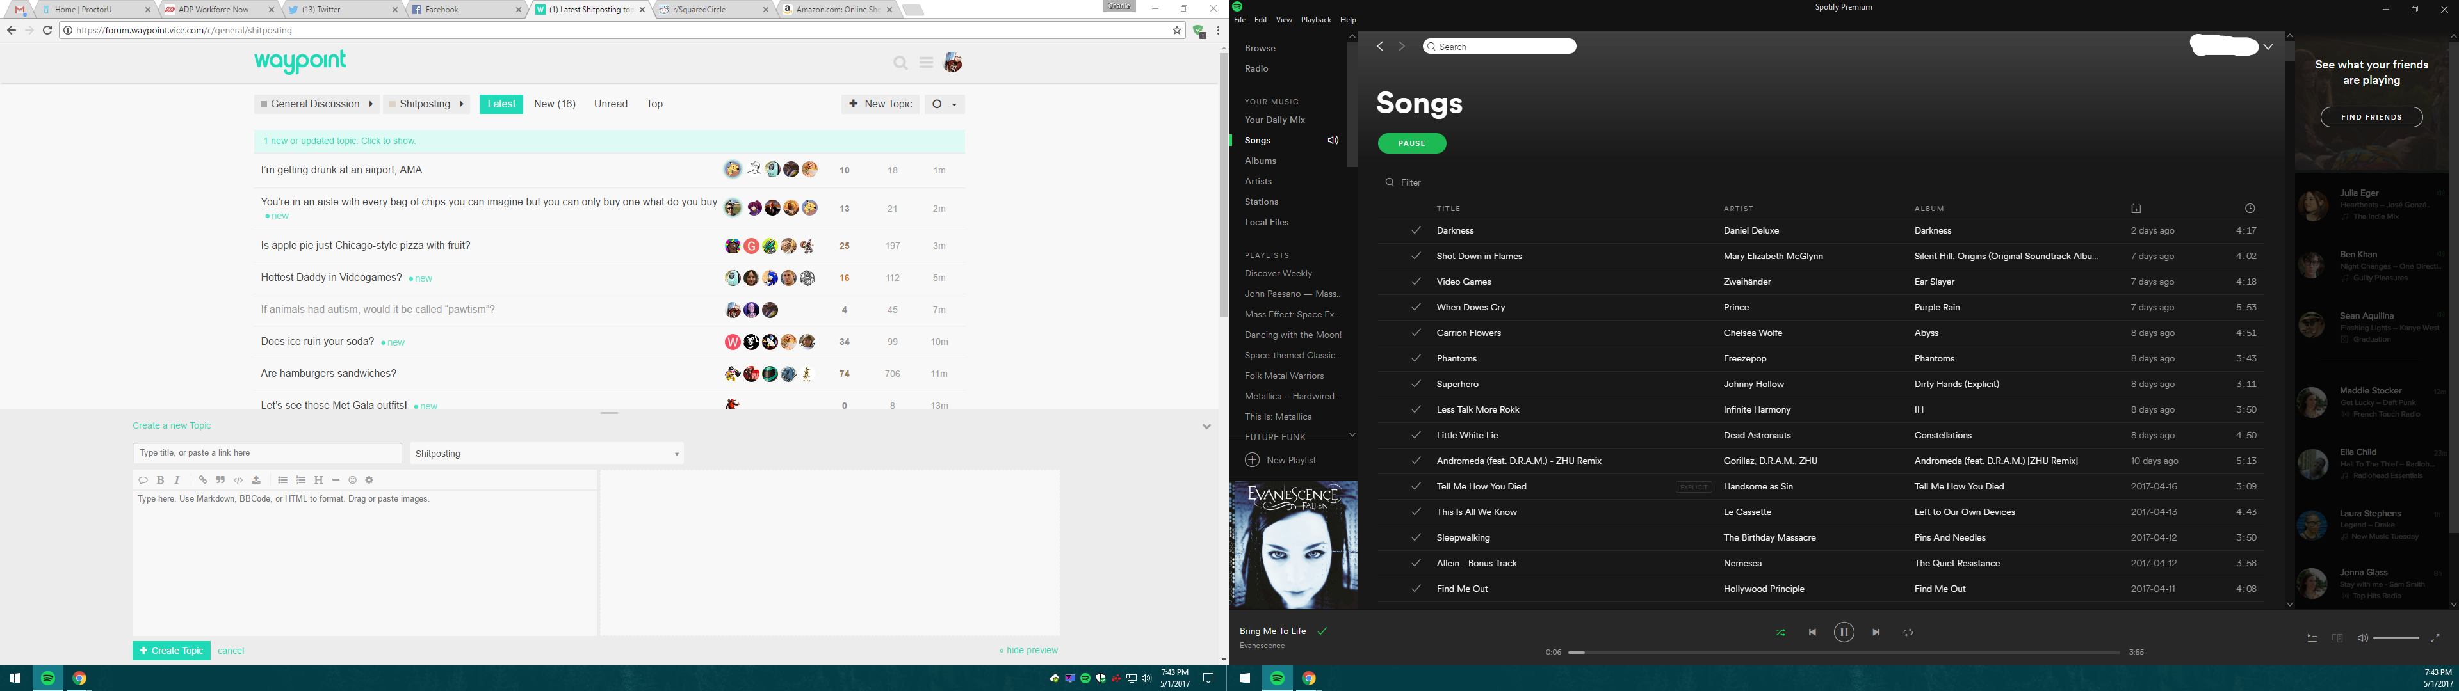Open the Shipposting category dropdown in composer
2459x691 pixels.
(x=546, y=454)
